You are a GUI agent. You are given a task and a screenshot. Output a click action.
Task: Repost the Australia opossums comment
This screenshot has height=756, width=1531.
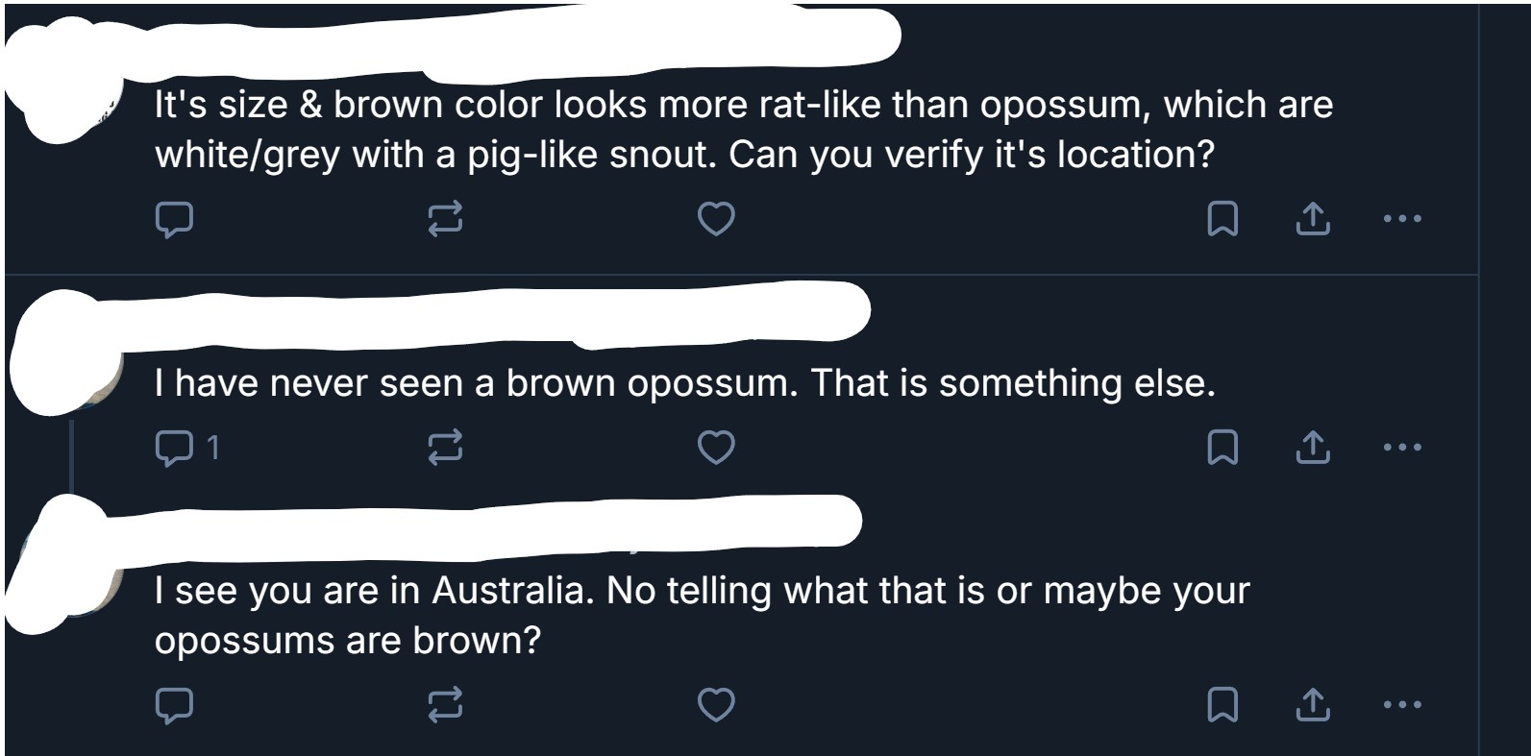445,704
